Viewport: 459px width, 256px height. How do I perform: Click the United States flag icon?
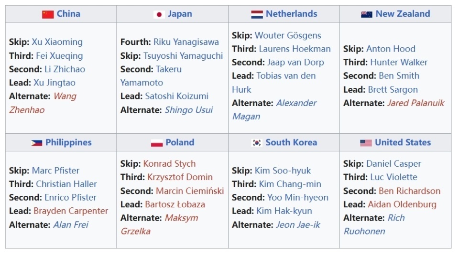[x=366, y=143]
